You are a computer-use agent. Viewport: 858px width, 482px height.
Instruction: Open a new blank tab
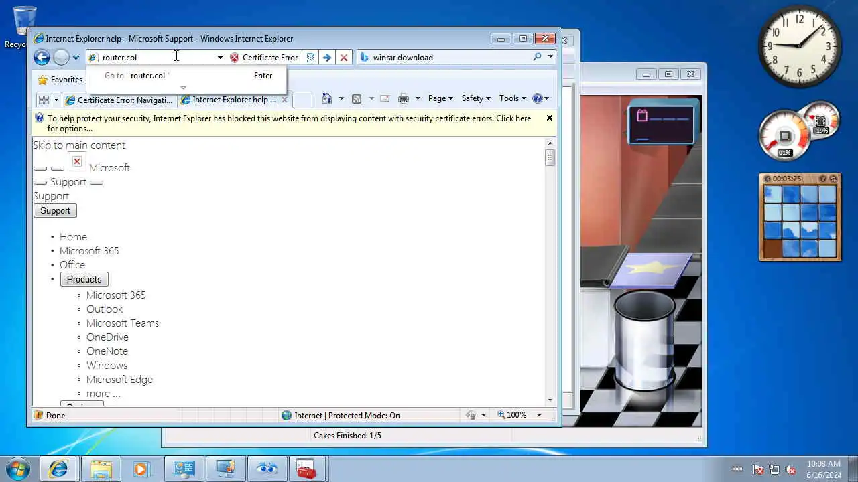click(x=302, y=100)
